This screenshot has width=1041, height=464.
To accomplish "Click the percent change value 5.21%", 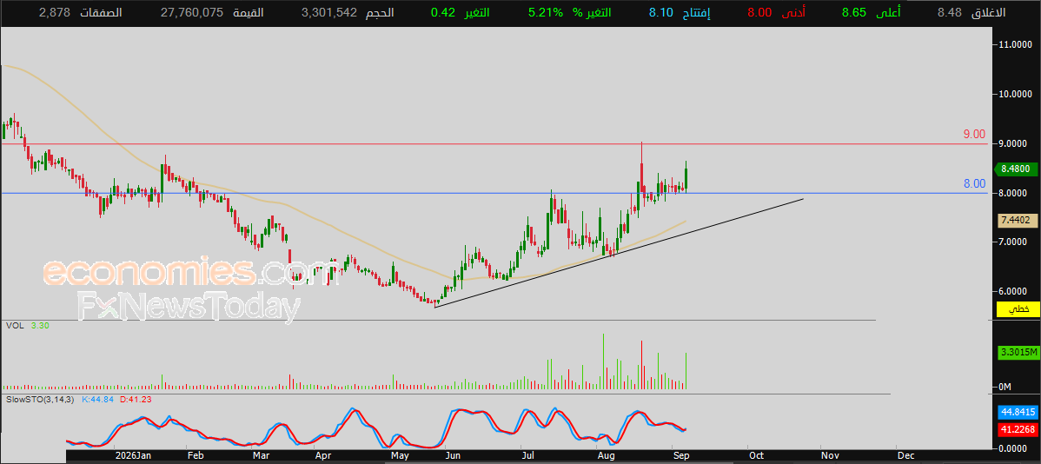I will [x=545, y=13].
